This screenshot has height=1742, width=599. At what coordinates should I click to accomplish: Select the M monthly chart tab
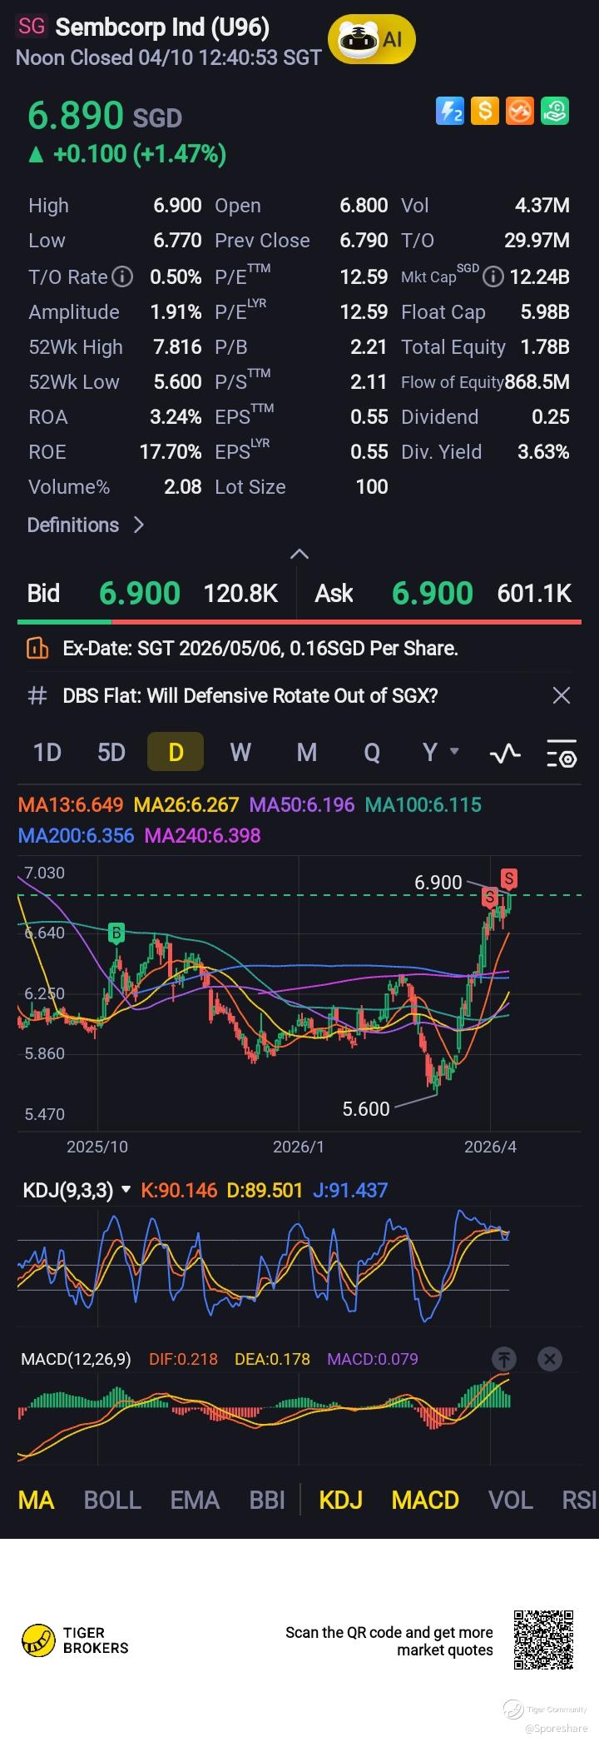tap(306, 753)
